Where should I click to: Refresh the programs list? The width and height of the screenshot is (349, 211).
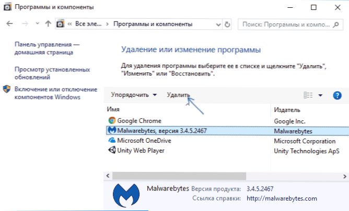(x=227, y=24)
